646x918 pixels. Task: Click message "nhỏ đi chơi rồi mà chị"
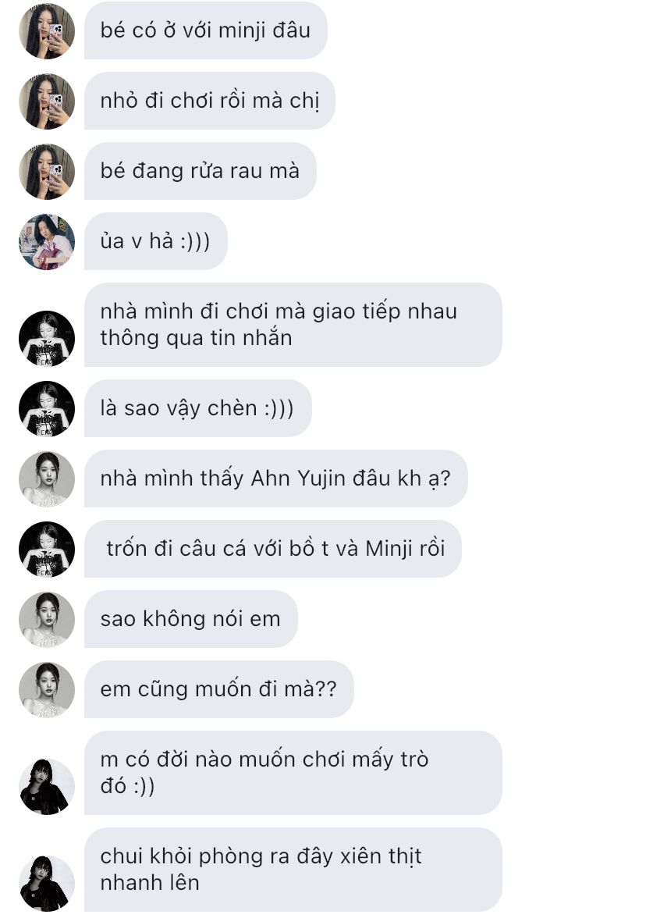pos(209,101)
